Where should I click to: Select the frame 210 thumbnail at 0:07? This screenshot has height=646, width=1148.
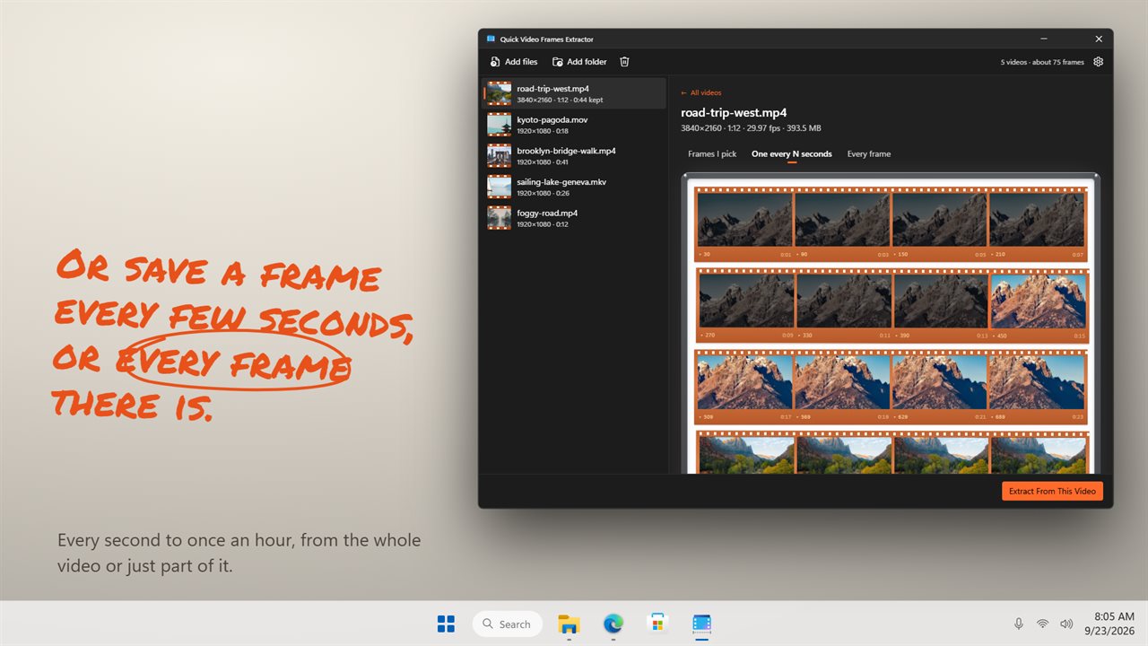point(1037,221)
